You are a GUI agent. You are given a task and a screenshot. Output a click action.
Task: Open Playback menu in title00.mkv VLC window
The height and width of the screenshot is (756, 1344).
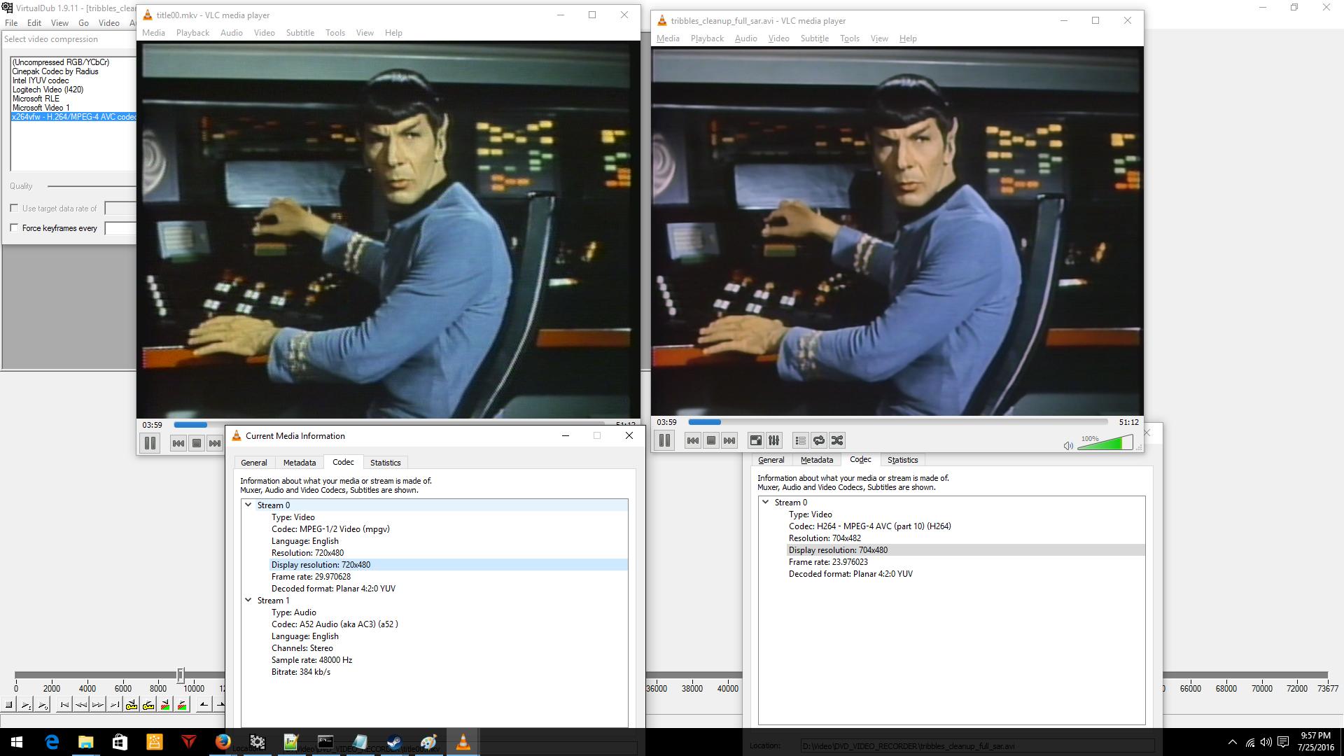(x=192, y=33)
